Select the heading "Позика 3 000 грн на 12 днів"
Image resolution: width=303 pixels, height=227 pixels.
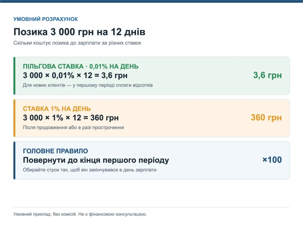(x=79, y=32)
